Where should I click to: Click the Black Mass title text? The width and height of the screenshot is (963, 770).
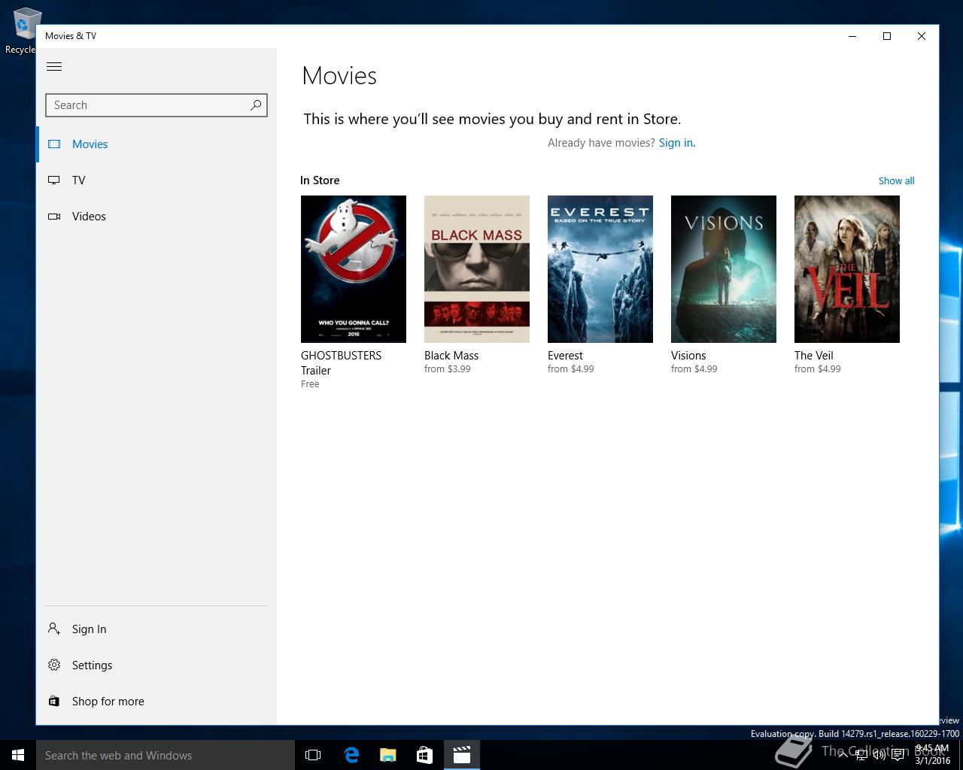[451, 356]
